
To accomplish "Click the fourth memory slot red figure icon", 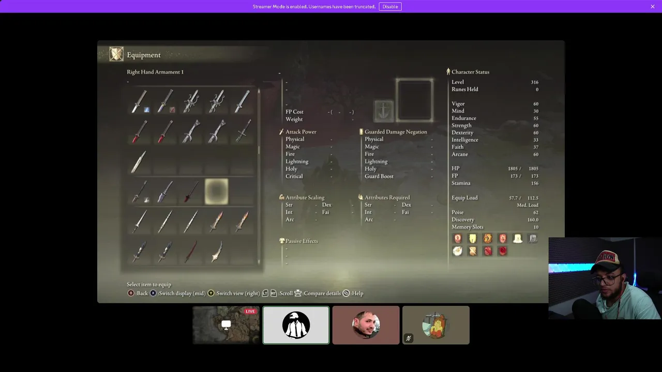I will 503,238.
